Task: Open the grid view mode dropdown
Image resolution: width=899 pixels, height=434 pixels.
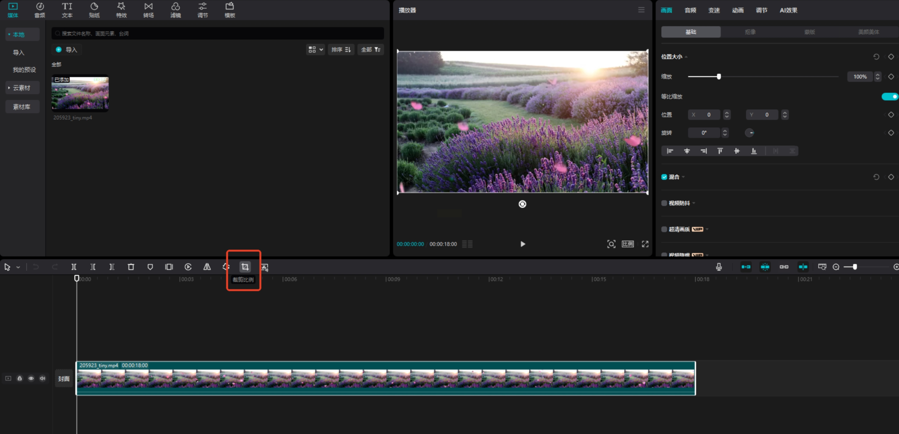Action: pos(315,50)
